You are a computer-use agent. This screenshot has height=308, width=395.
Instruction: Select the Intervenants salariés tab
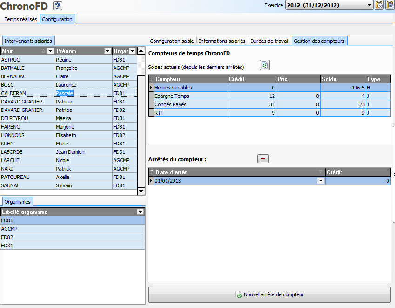pos(28,41)
